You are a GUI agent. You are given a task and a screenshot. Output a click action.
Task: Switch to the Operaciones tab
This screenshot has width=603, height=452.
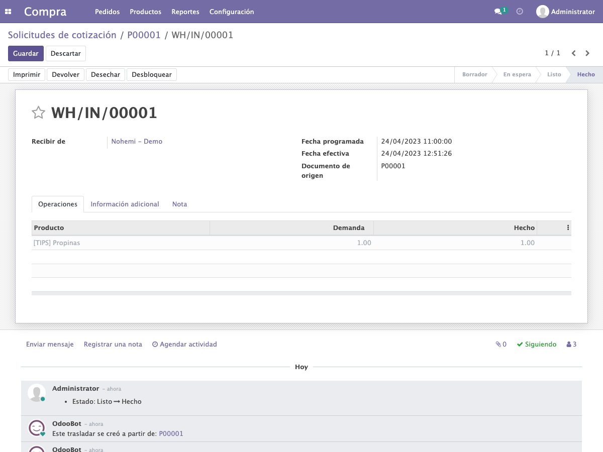(x=58, y=204)
